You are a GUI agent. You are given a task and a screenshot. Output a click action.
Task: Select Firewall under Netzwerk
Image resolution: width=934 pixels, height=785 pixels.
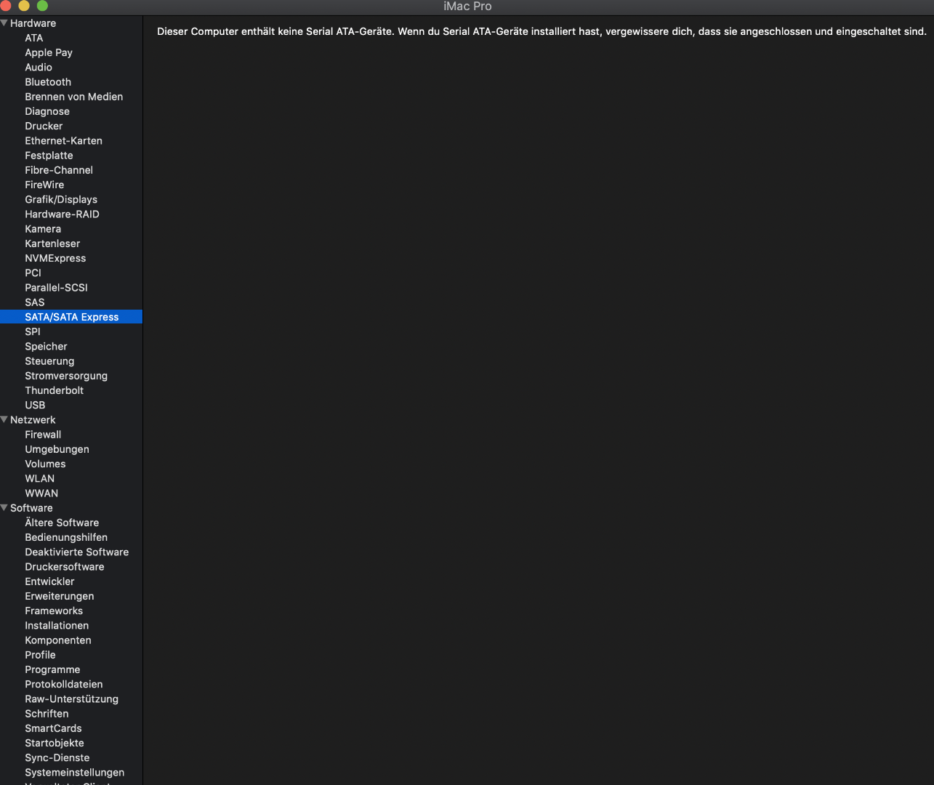tap(43, 435)
